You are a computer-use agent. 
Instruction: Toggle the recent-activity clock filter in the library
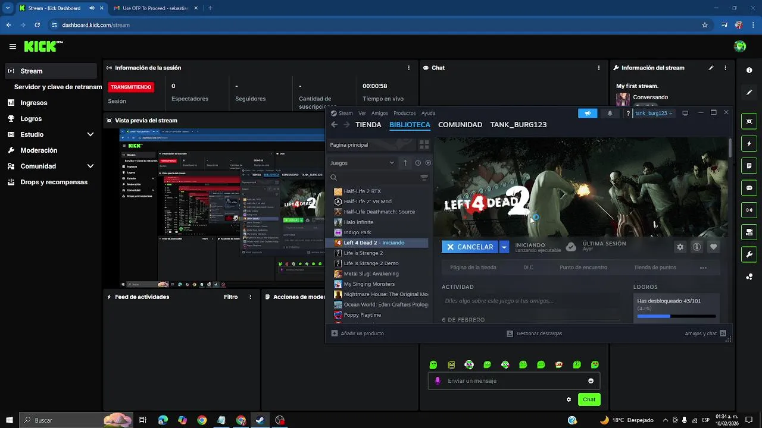point(418,163)
